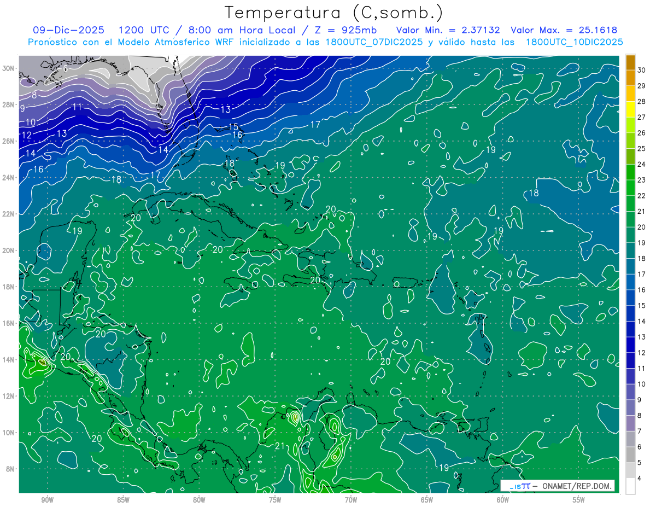The image size is (656, 507).
Task: Click the contour label 15 on the map
Action: 233,127
